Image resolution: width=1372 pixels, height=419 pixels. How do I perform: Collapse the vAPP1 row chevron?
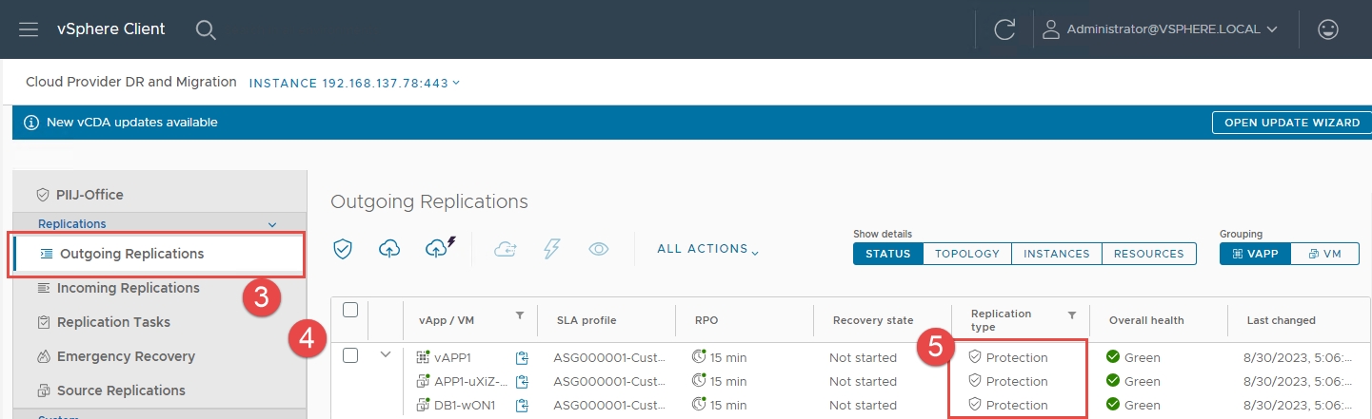coord(386,355)
